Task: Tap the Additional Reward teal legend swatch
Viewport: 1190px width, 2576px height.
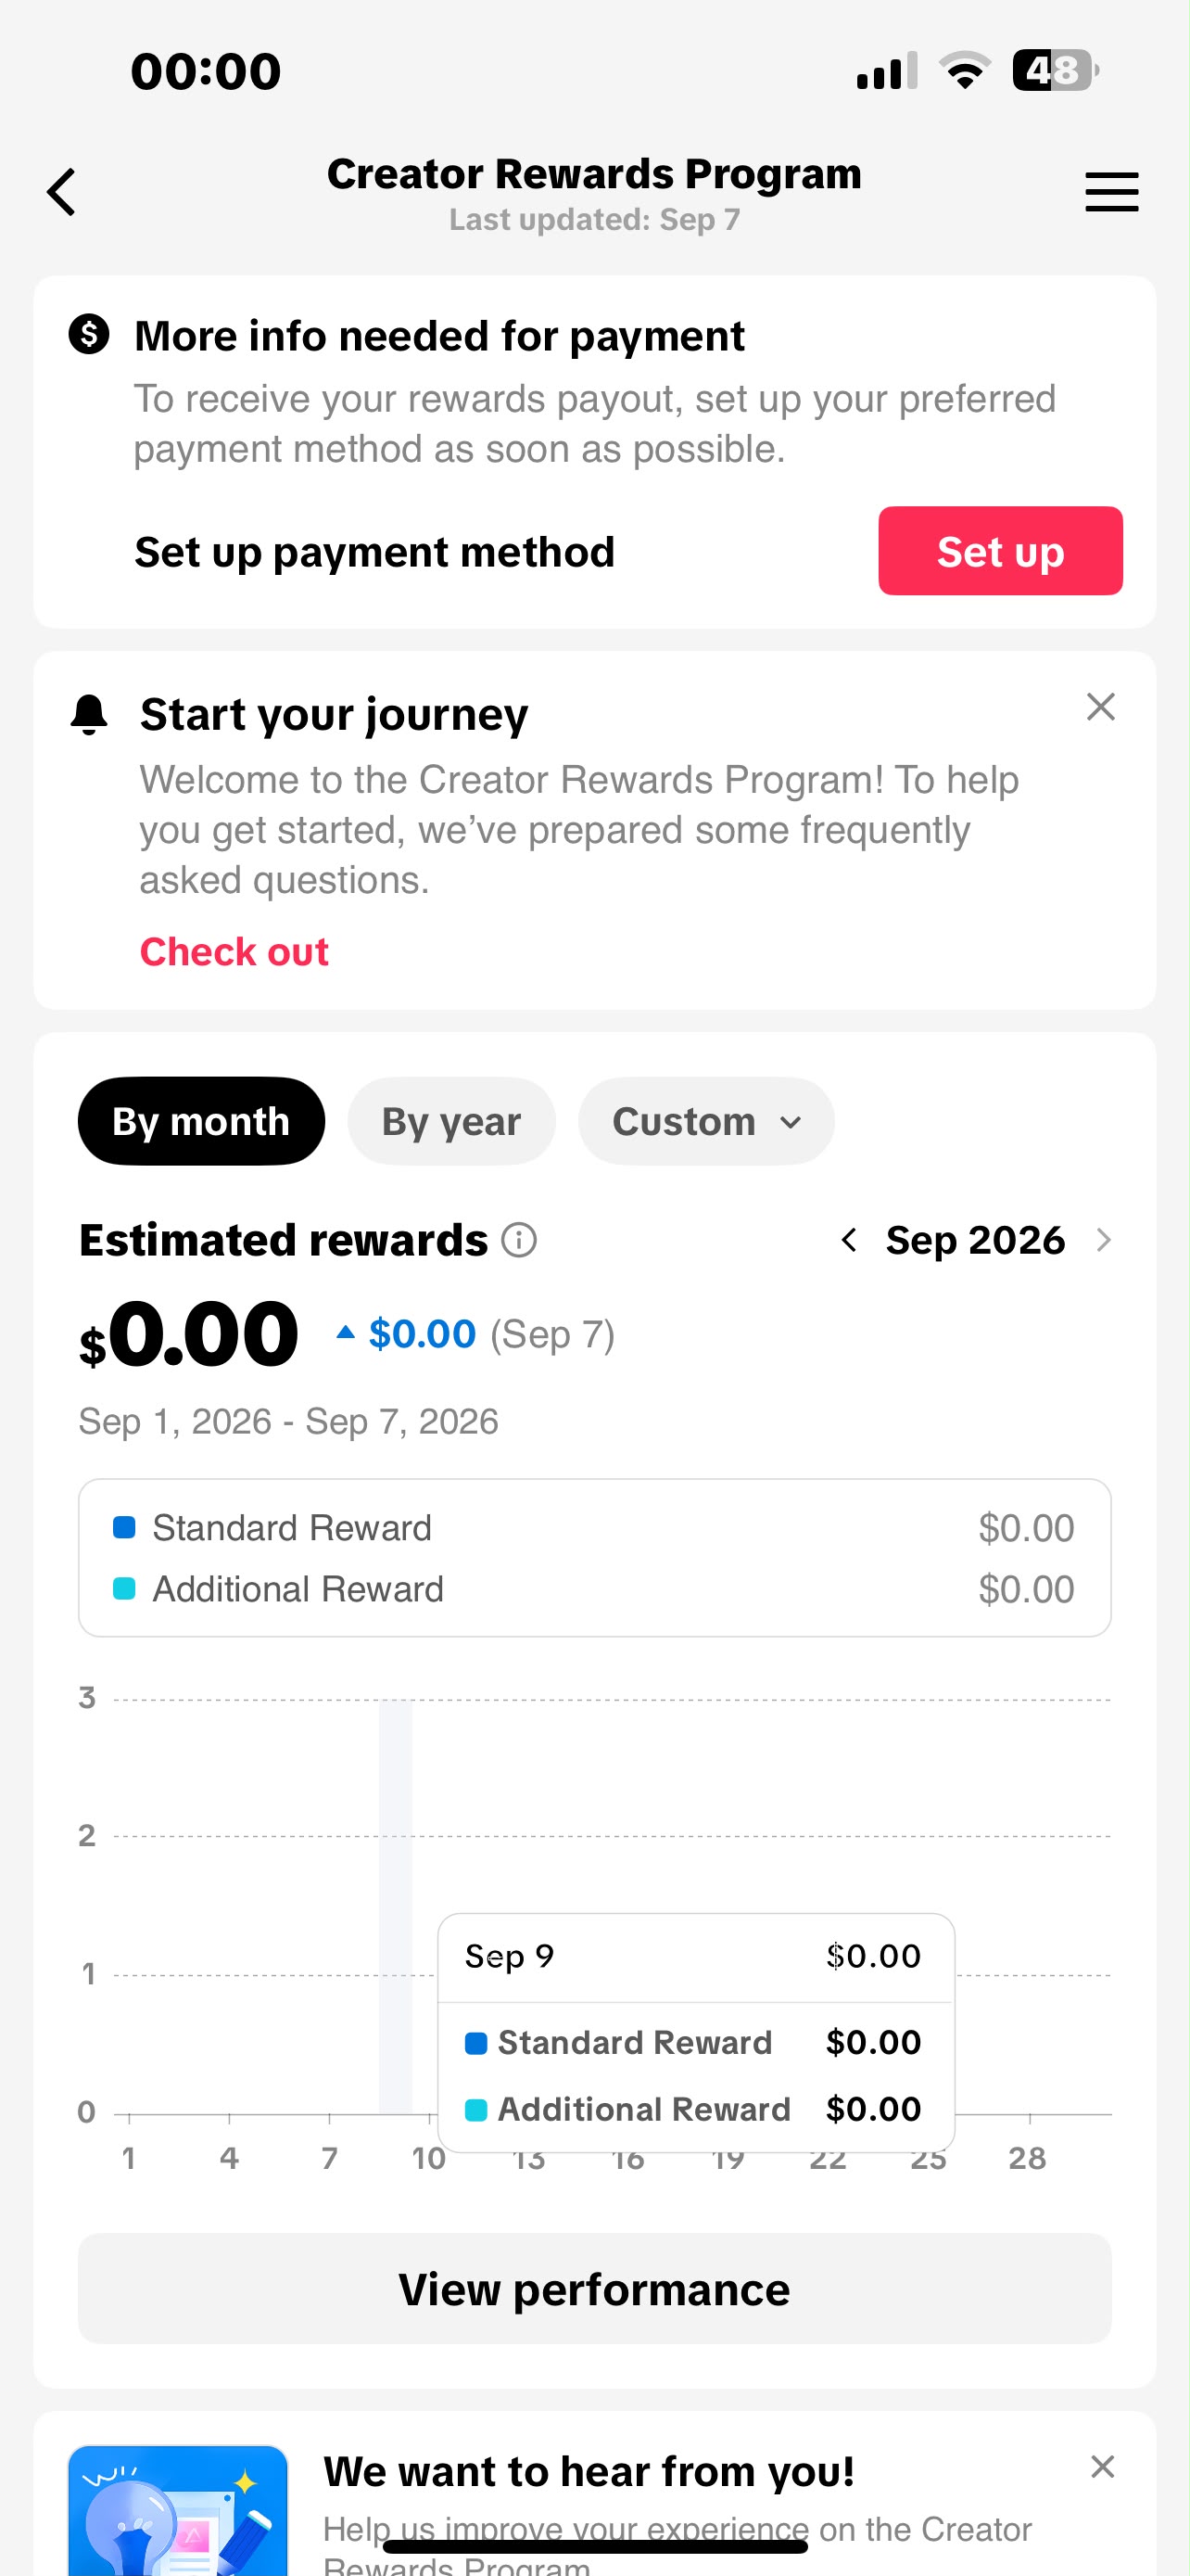Action: pyautogui.click(x=124, y=1589)
